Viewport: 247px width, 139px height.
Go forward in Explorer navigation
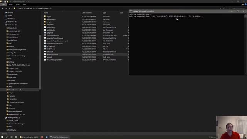coord(6,8)
